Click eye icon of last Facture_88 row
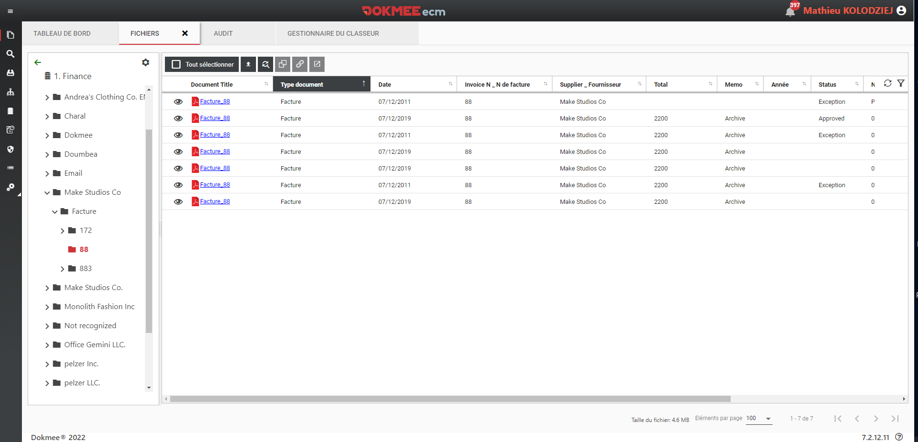918x442 pixels. coord(178,201)
